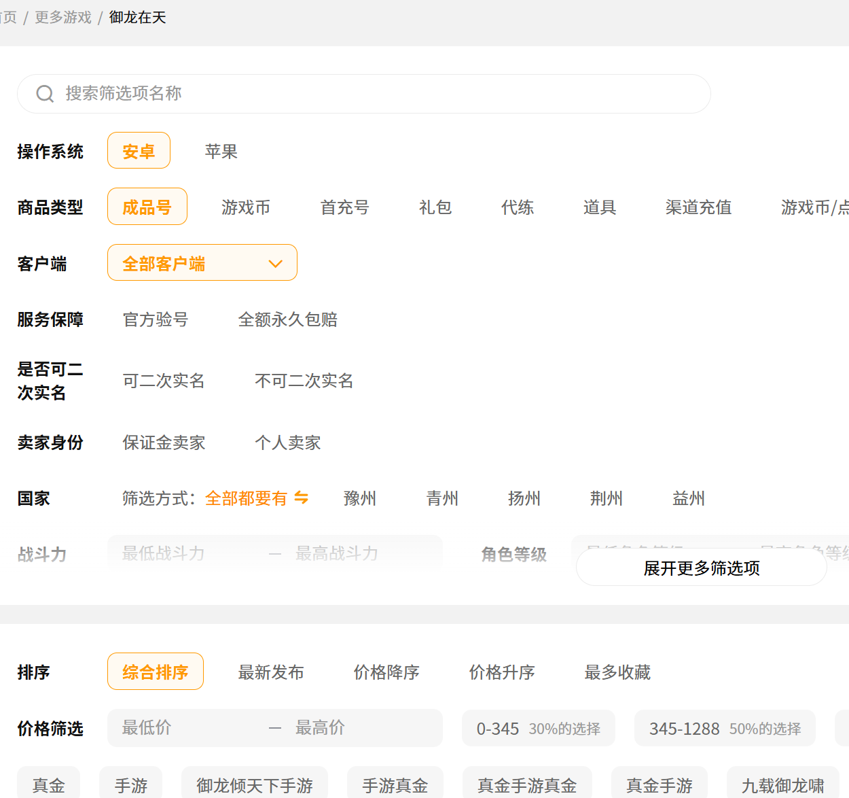Focus the 最低价 price input
This screenshot has height=798, width=849.
(183, 728)
